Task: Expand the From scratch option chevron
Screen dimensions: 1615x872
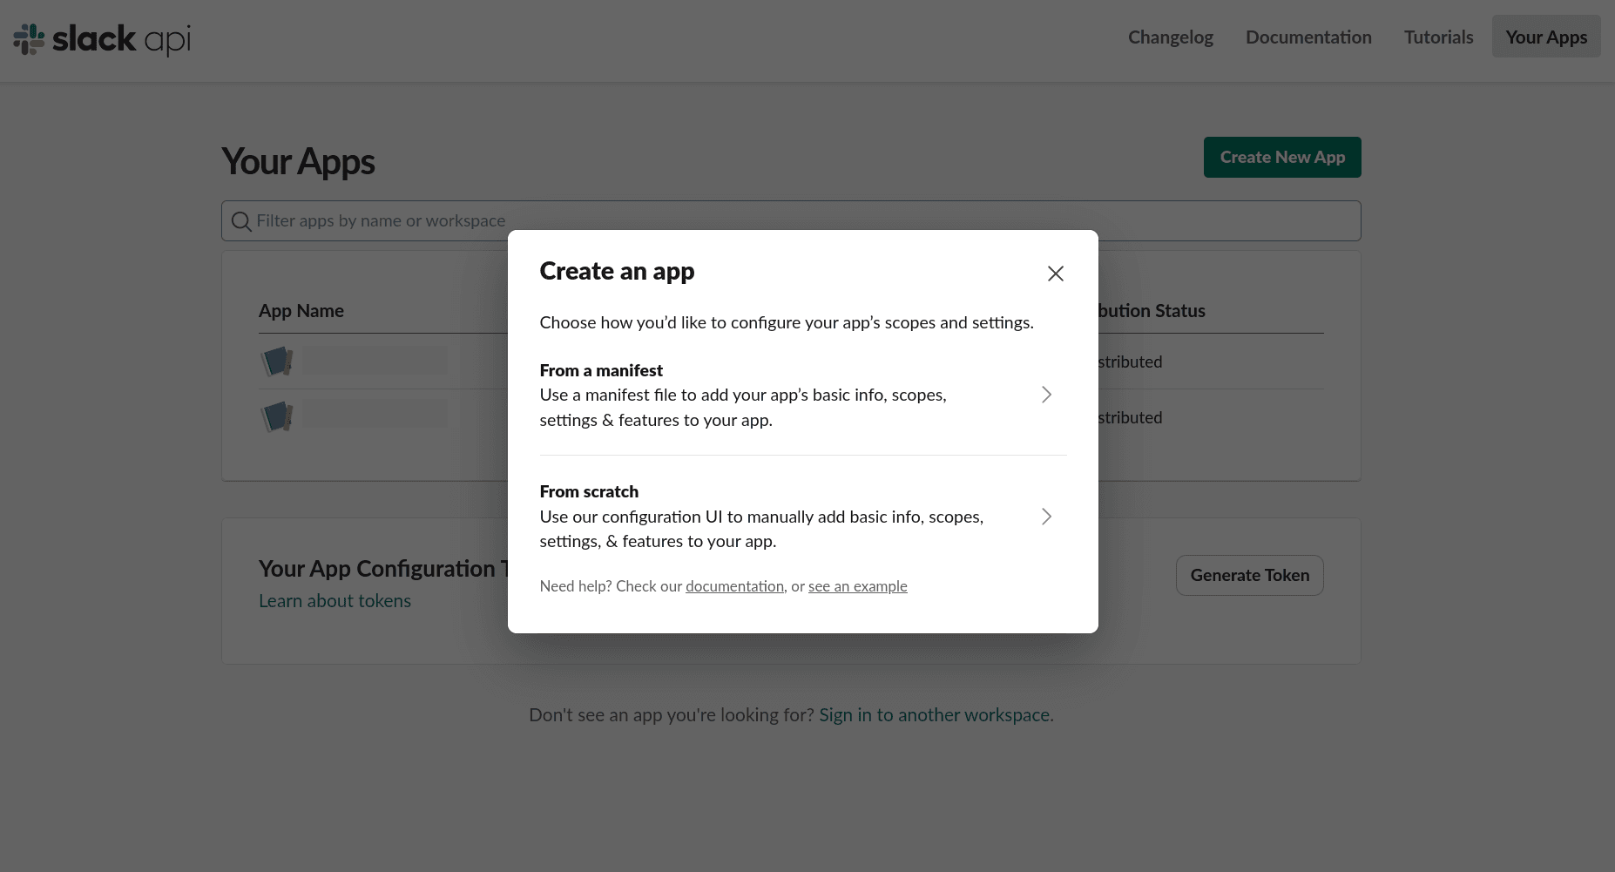Action: click(x=1046, y=517)
